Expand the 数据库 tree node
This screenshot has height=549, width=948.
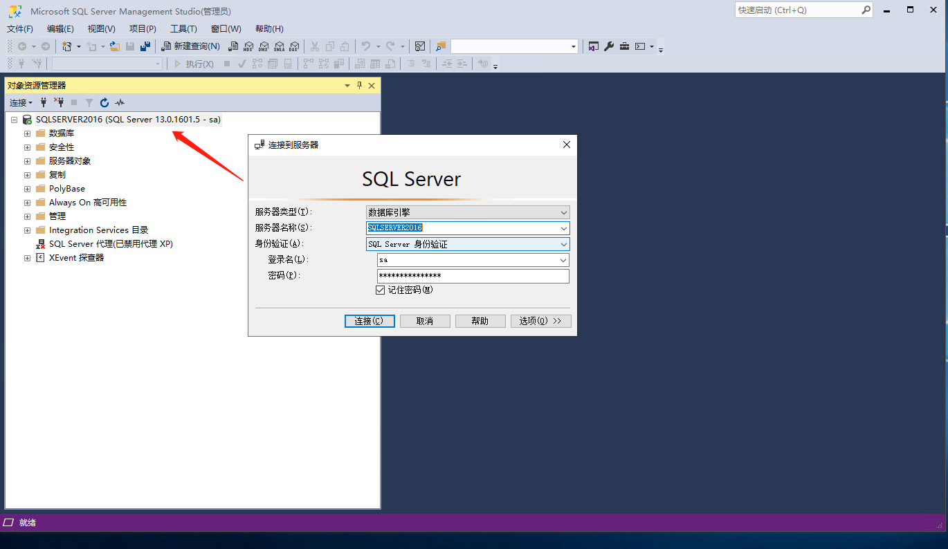[x=26, y=133]
